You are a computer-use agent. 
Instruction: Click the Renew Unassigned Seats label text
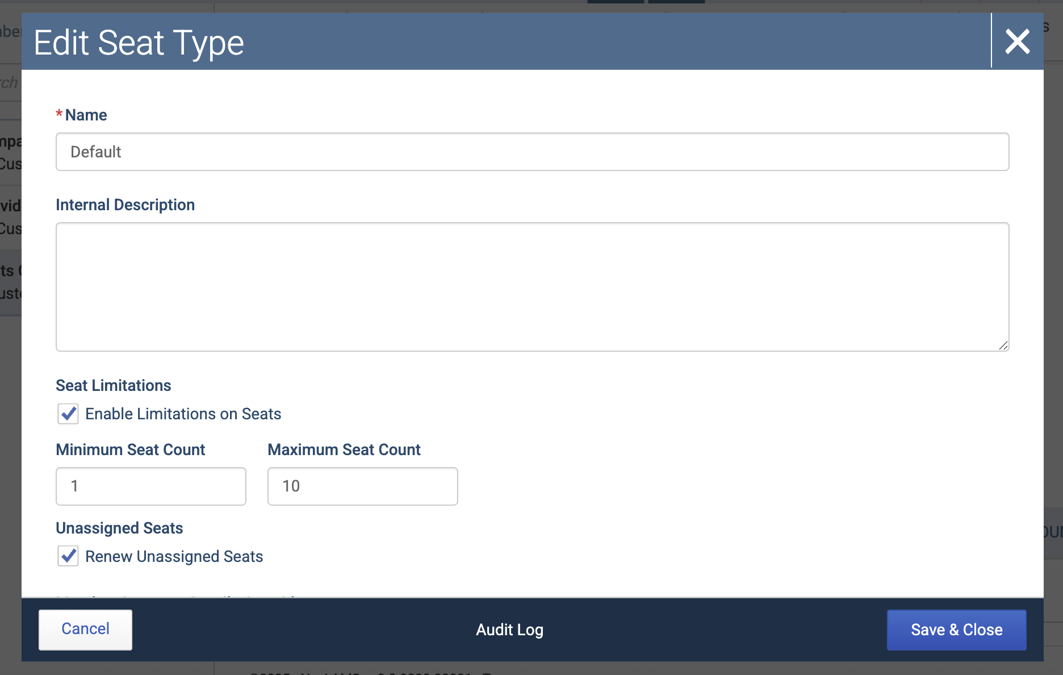pos(174,556)
